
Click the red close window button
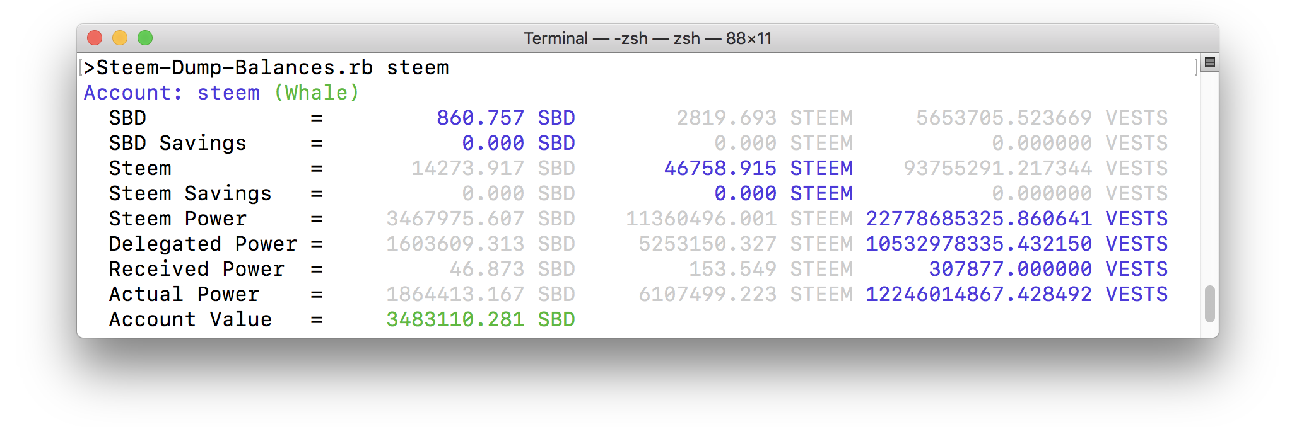click(x=95, y=38)
